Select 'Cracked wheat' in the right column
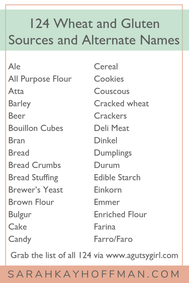This screenshot has width=189, height=283. pos(121,103)
